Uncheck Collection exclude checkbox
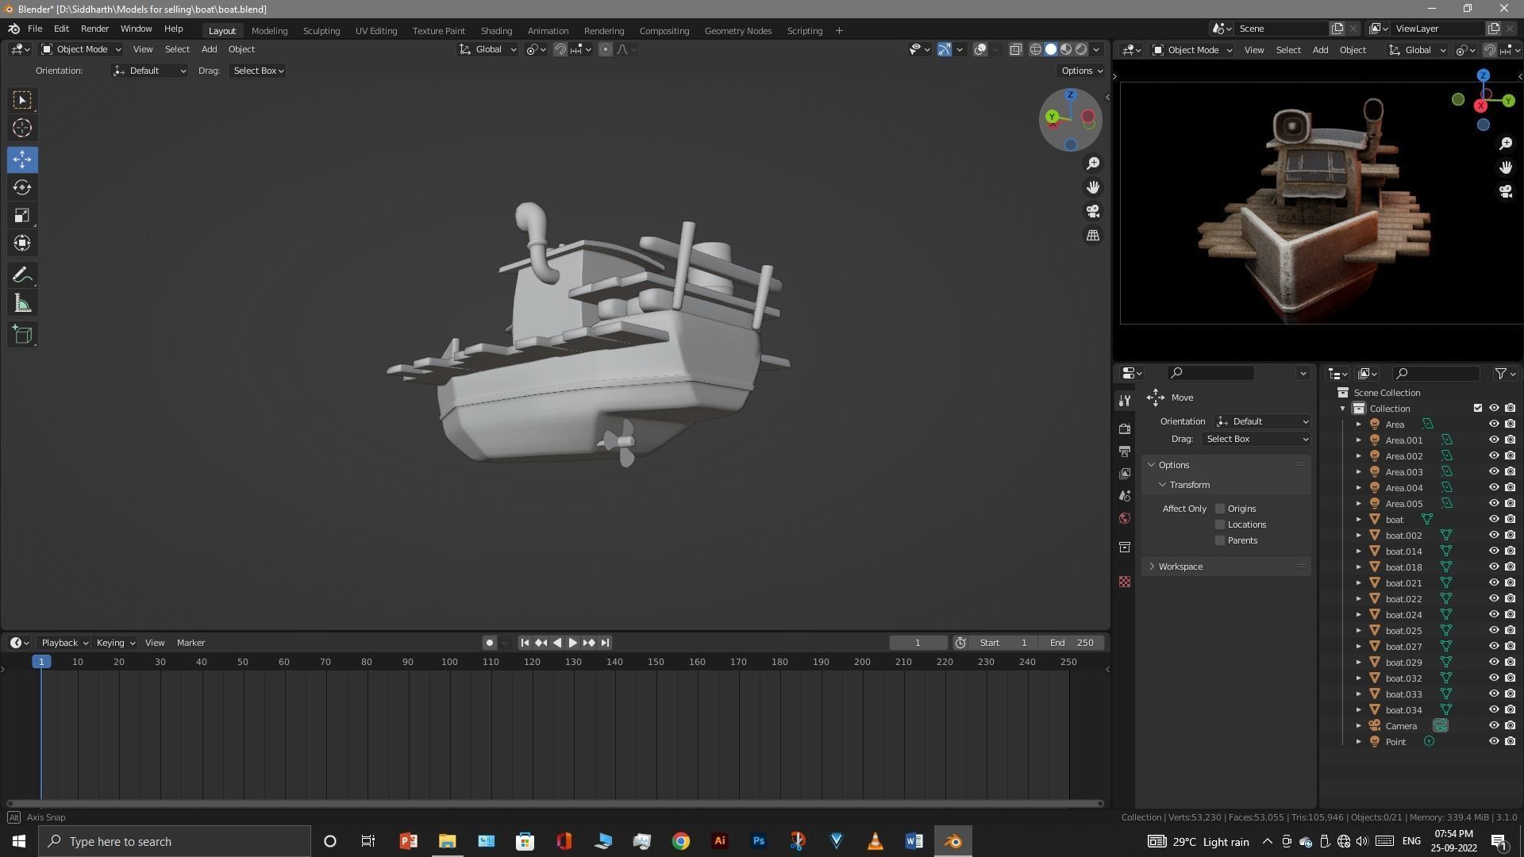This screenshot has width=1524, height=857. pyautogui.click(x=1477, y=409)
